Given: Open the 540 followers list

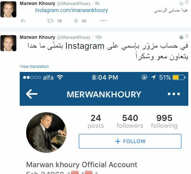Looking at the screenshot, I should point(130,121).
